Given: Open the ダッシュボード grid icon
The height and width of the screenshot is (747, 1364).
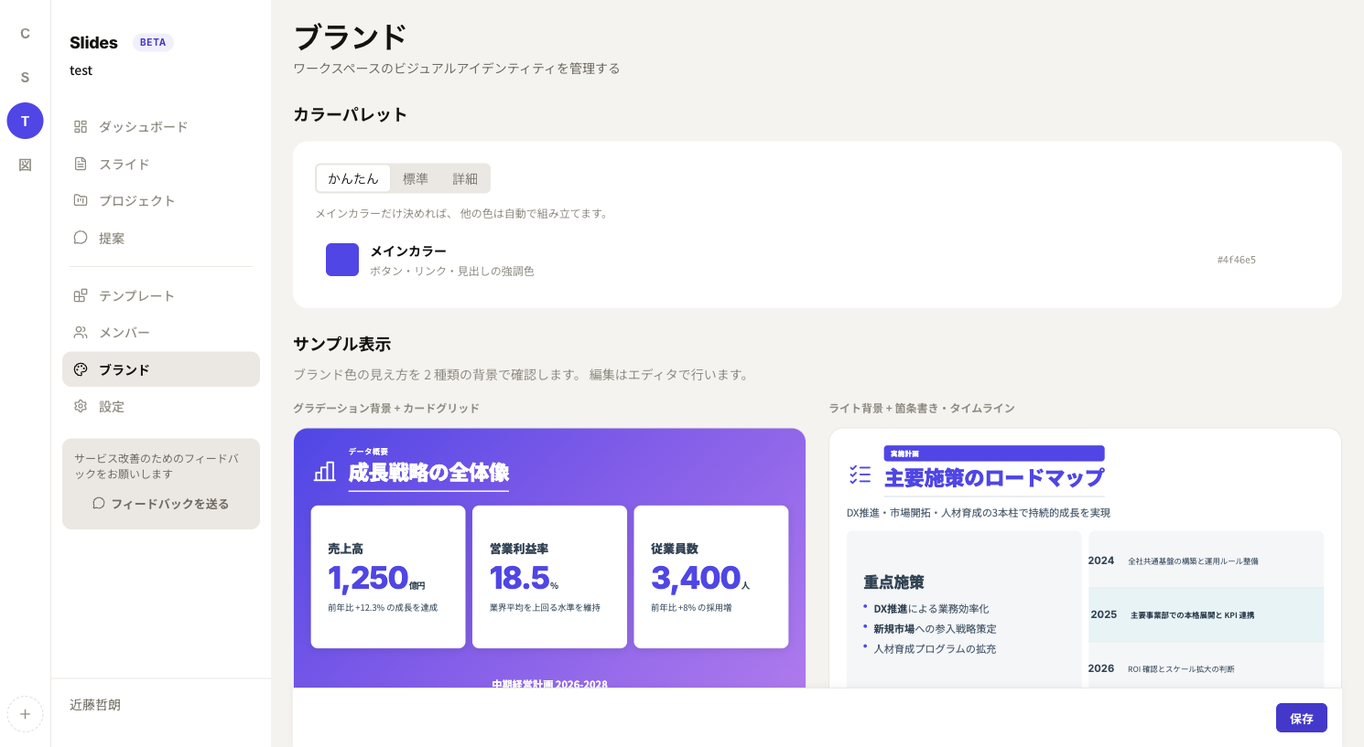Looking at the screenshot, I should (x=81, y=127).
